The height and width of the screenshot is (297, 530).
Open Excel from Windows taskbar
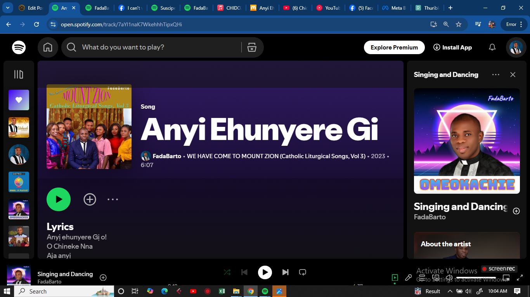(x=222, y=291)
